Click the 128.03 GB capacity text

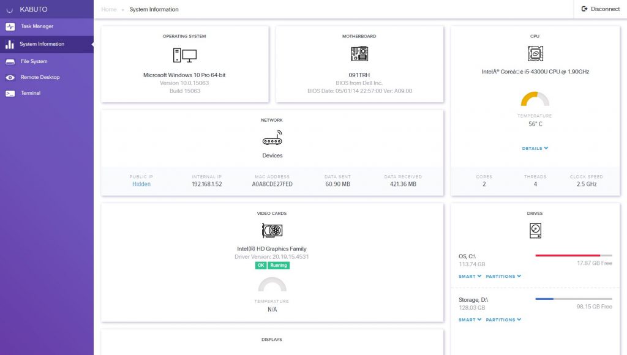(x=472, y=307)
